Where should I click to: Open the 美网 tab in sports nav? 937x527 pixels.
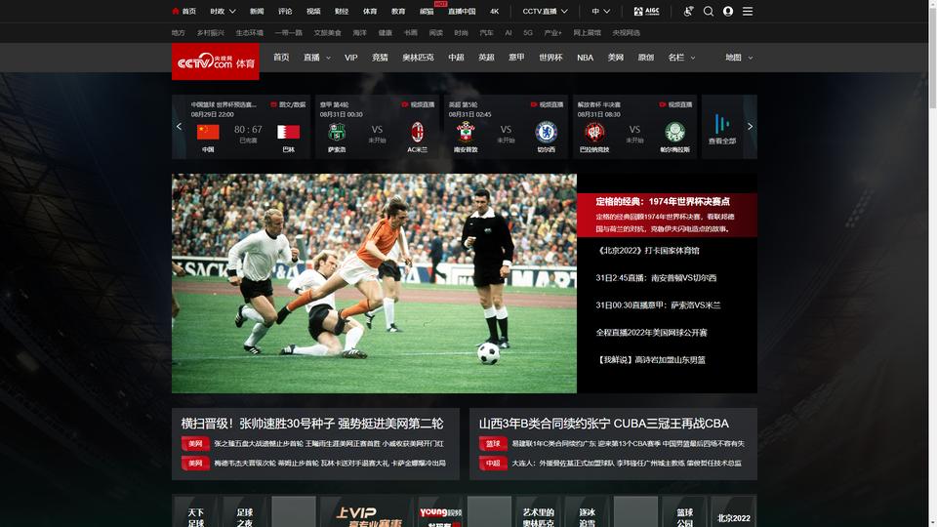pos(616,58)
